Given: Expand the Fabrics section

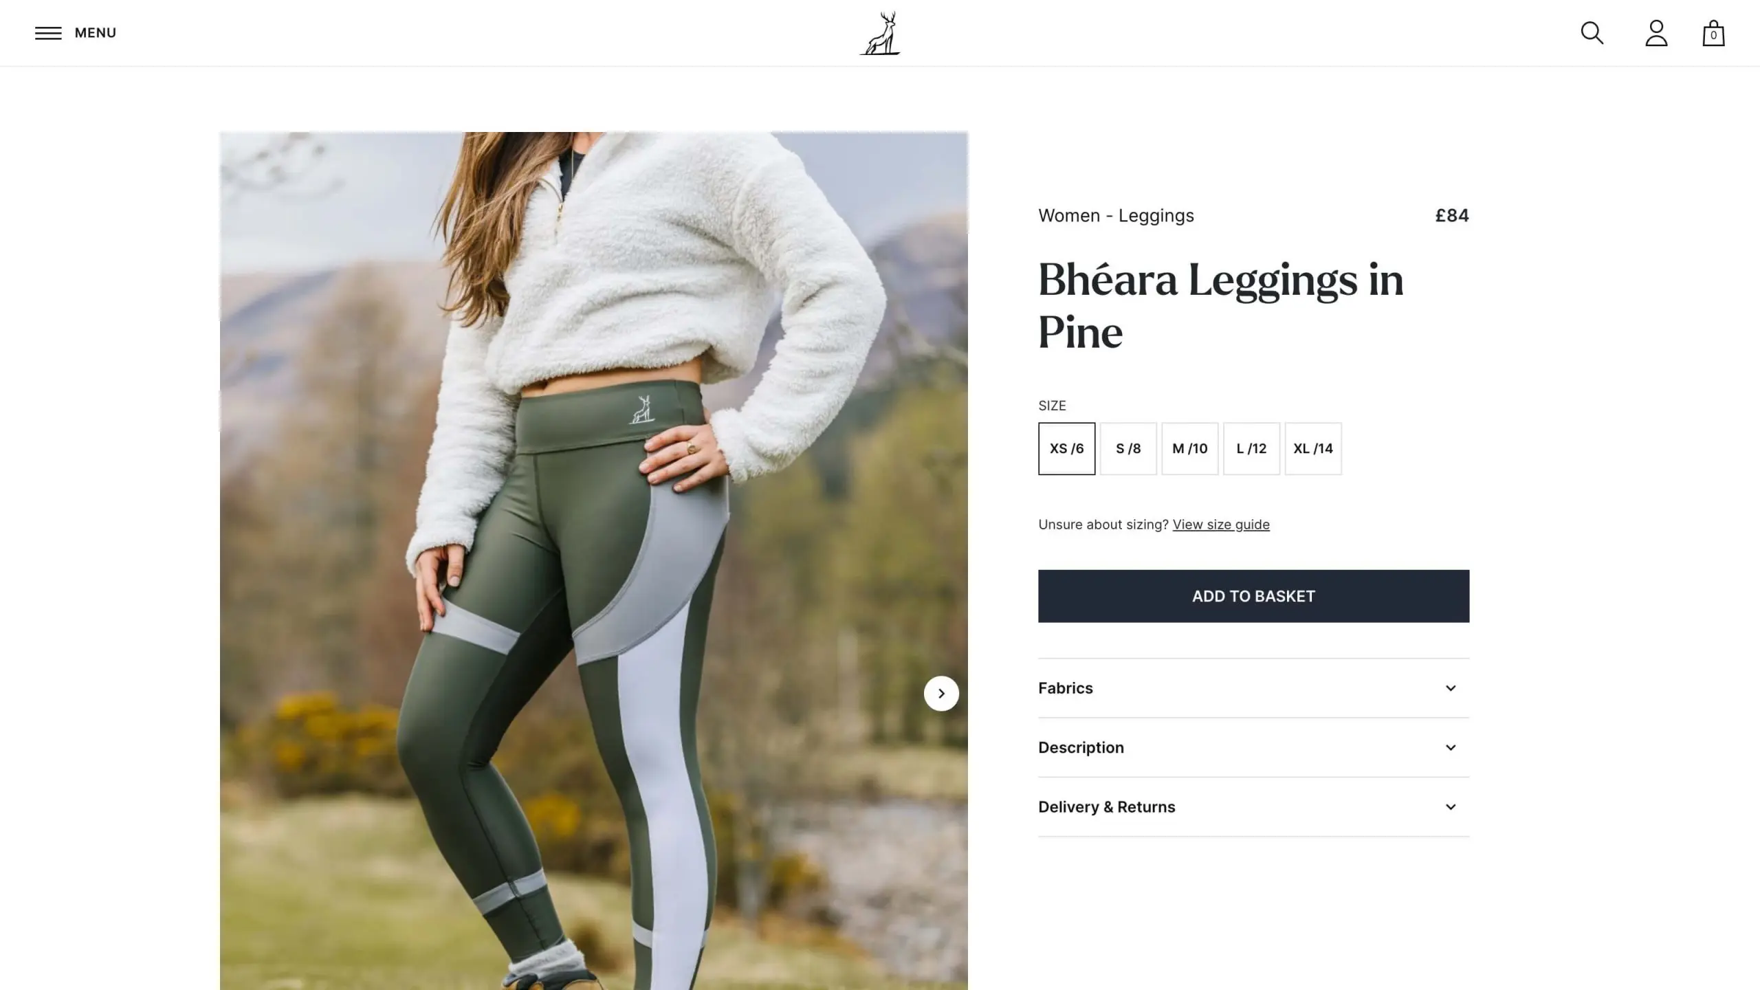Looking at the screenshot, I should pyautogui.click(x=1253, y=688).
